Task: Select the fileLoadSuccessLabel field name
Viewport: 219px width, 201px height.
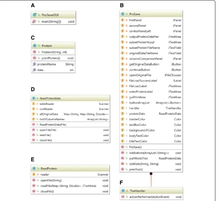Action: coord(143,80)
